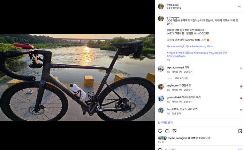Viewport: 244px width, 150px height.
Task: Open y.trio.papa's profile picture in the header
Action: [161, 6]
